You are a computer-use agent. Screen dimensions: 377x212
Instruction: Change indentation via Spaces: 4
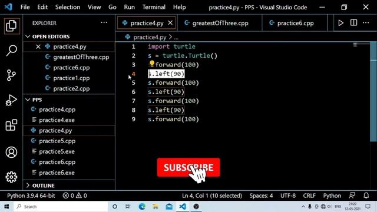(261, 196)
